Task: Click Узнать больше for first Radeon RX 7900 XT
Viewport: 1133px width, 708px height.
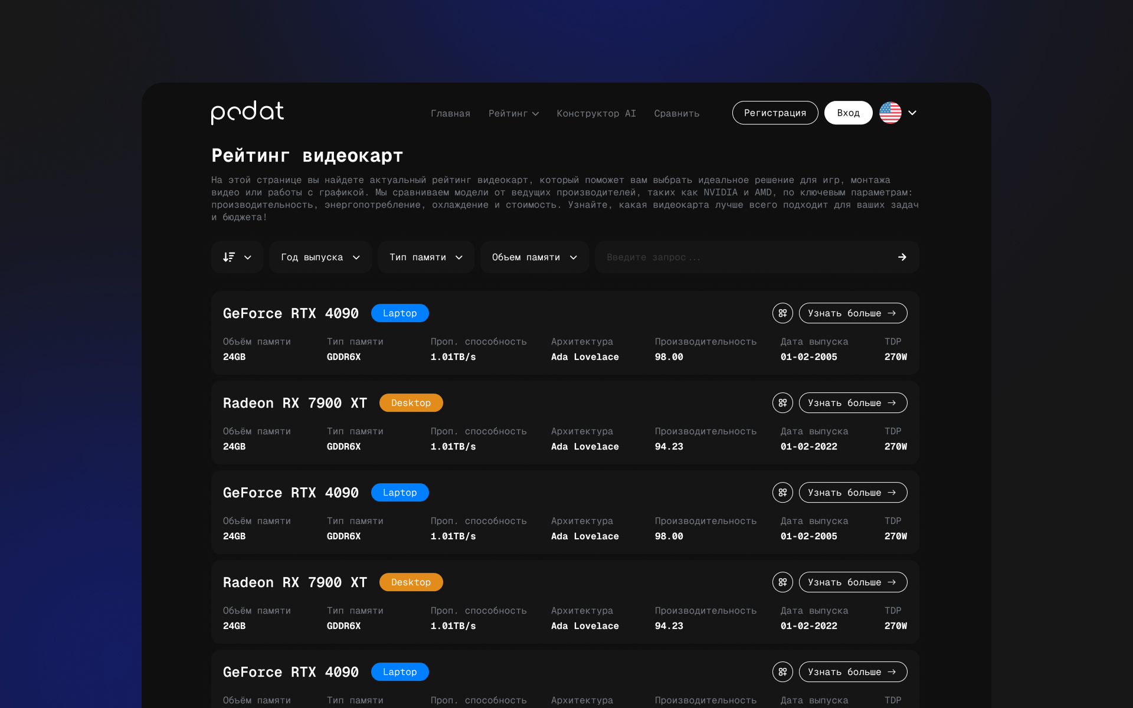Action: [x=853, y=403]
